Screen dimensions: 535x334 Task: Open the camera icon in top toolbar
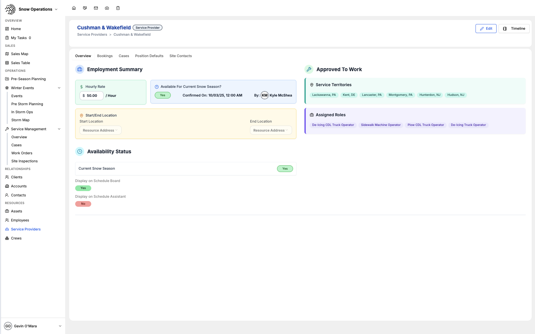pyautogui.click(x=107, y=8)
